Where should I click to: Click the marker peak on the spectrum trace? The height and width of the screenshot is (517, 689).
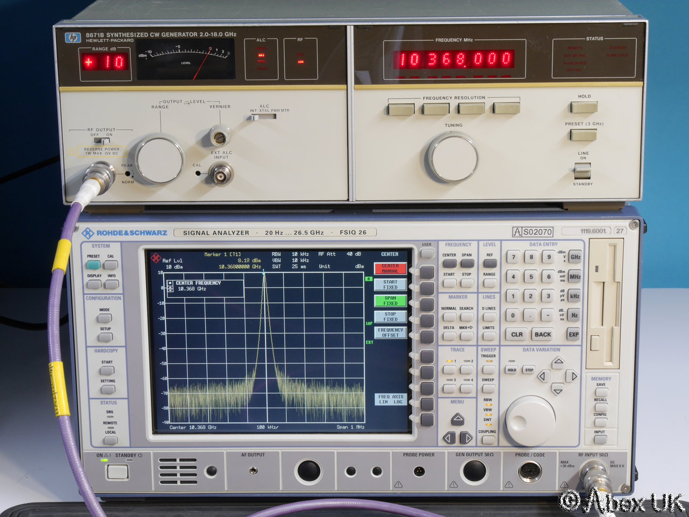264,274
